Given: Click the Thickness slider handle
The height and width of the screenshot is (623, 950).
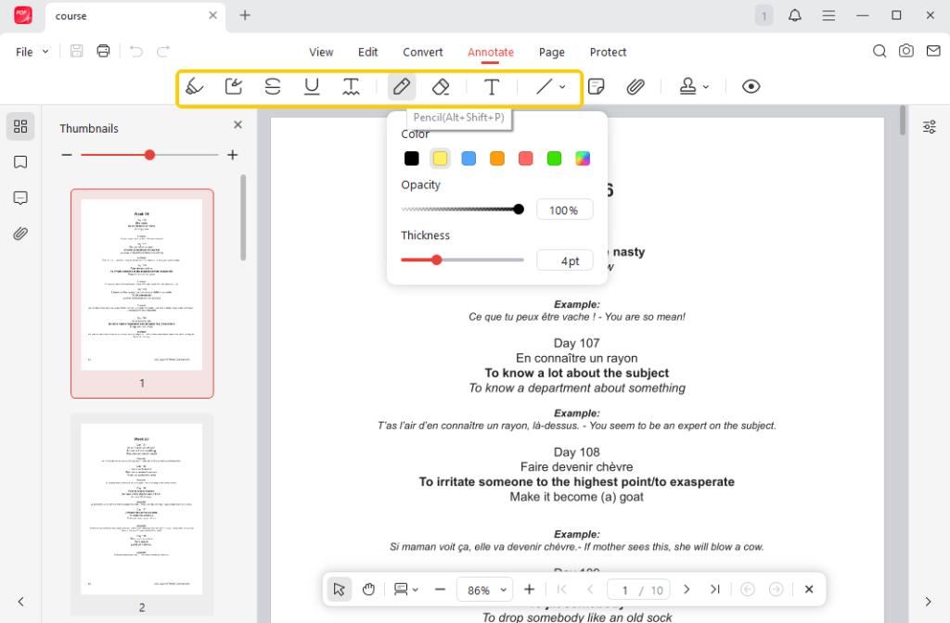Looking at the screenshot, I should tap(437, 260).
